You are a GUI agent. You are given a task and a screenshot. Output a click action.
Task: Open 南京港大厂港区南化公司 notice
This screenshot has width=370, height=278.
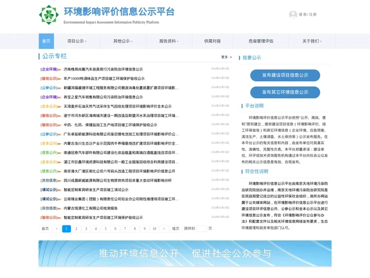pos(119,171)
